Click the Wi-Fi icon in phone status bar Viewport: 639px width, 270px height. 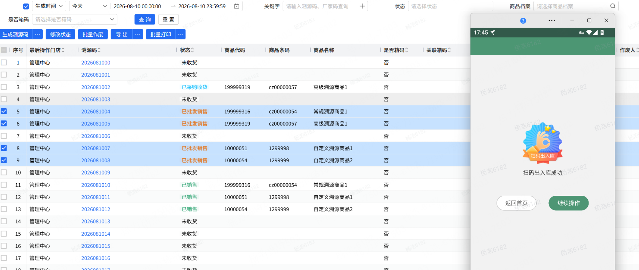[589, 32]
